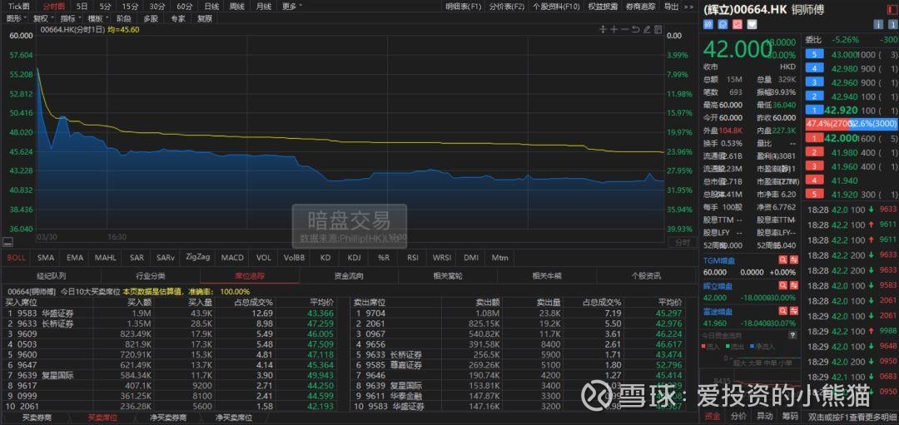Toggle the BOLL indicator
This screenshot has width=899, height=425.
(x=16, y=258)
